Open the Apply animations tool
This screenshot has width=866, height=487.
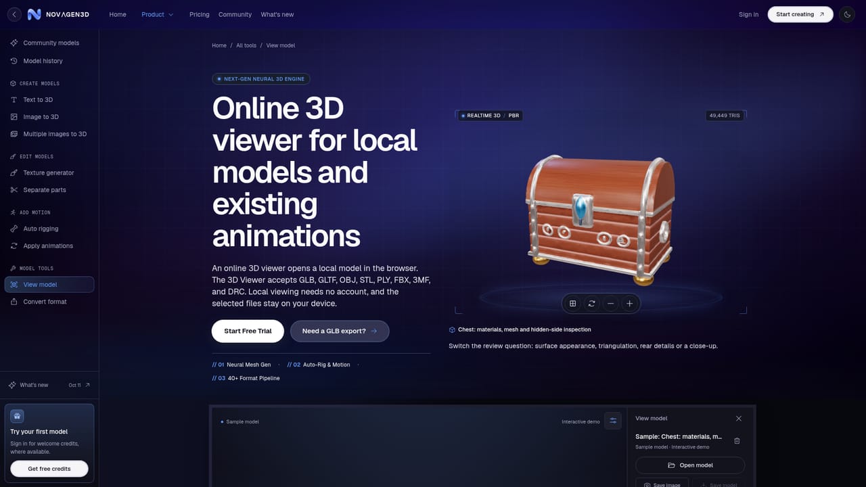(x=49, y=246)
